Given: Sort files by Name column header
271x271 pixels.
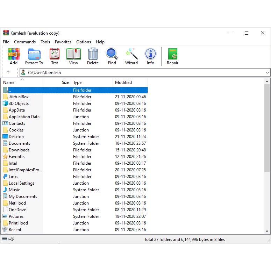Looking at the screenshot, I should tap(9, 83).
